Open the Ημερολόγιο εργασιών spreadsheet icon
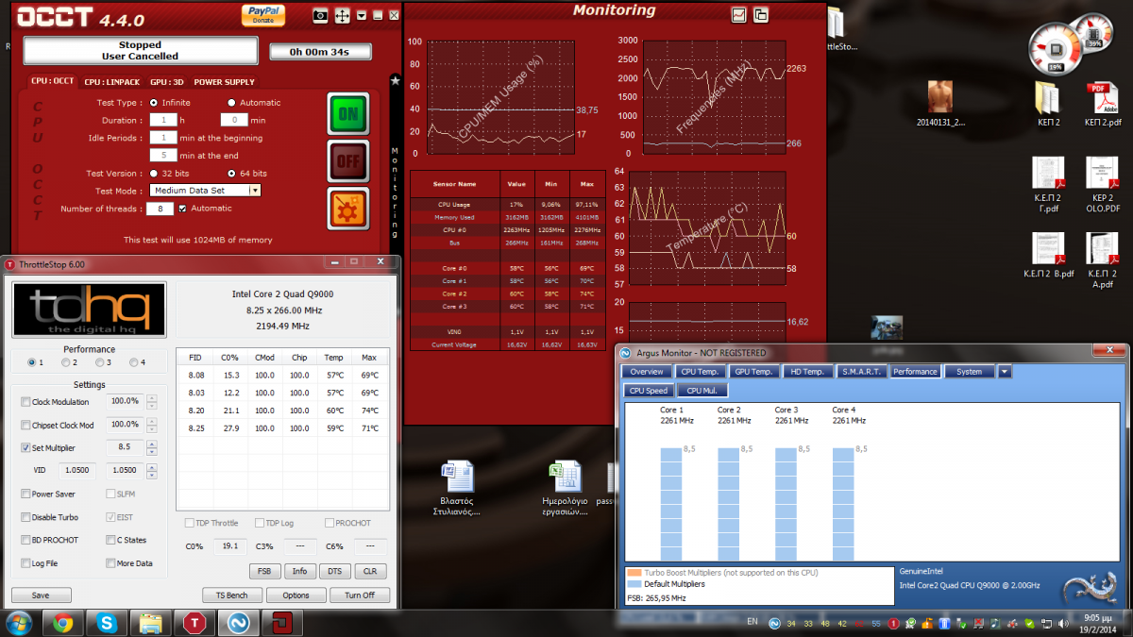The image size is (1133, 637). (566, 487)
